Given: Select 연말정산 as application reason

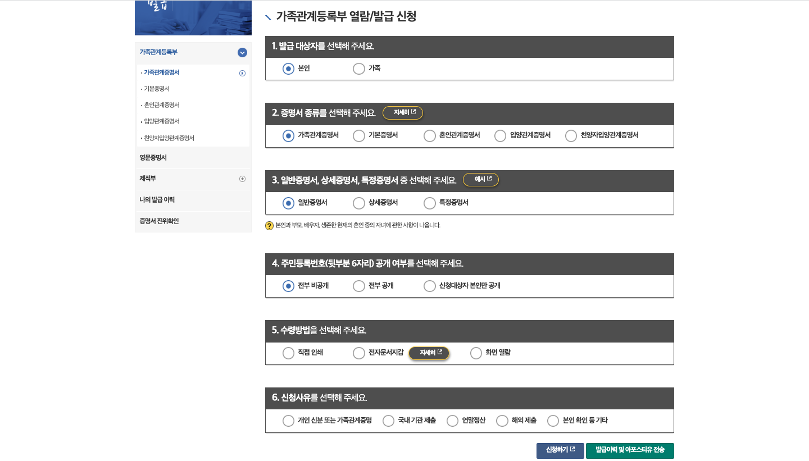Looking at the screenshot, I should point(452,420).
